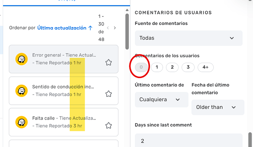Image resolution: width=253 pixels, height=147 pixels.
Task: Select the 4+ comments filter chip
Action: (206, 67)
